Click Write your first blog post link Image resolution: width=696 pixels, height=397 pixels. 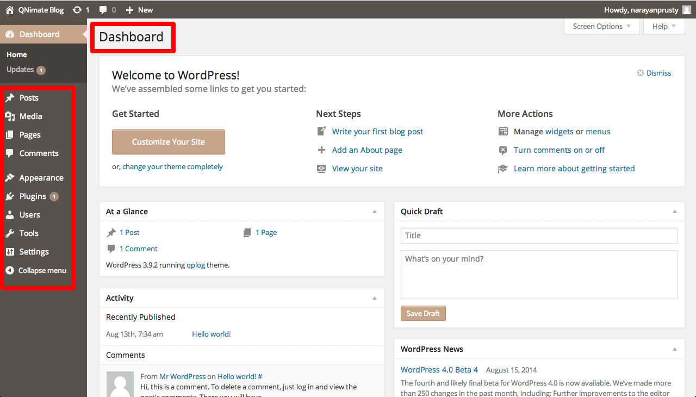377,132
